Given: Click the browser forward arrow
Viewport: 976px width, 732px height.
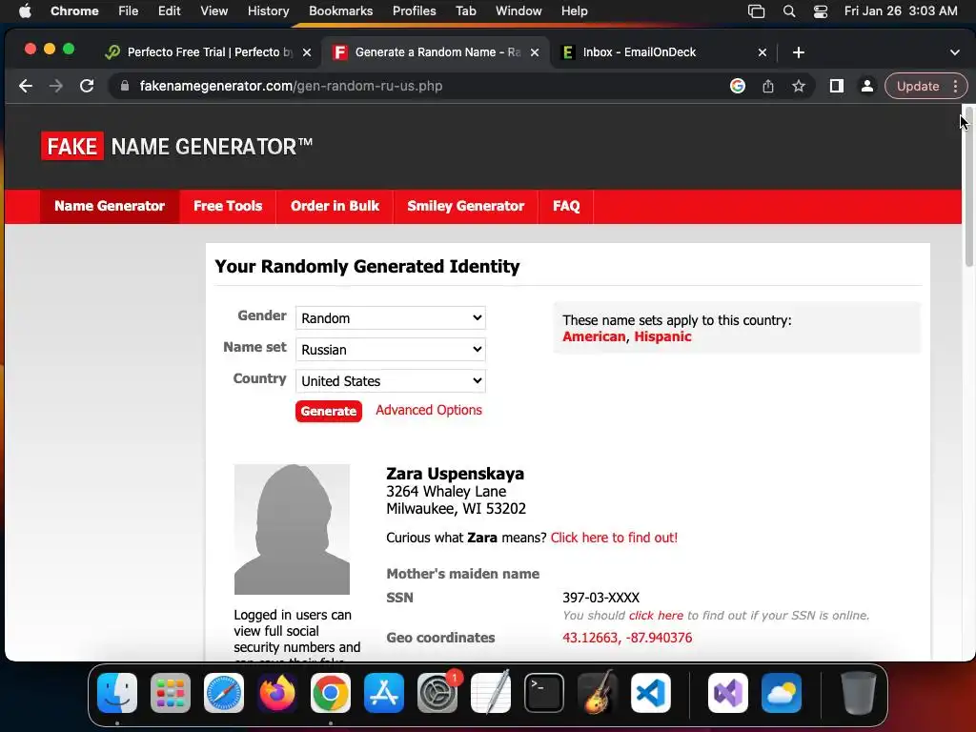Looking at the screenshot, I should click(x=56, y=86).
